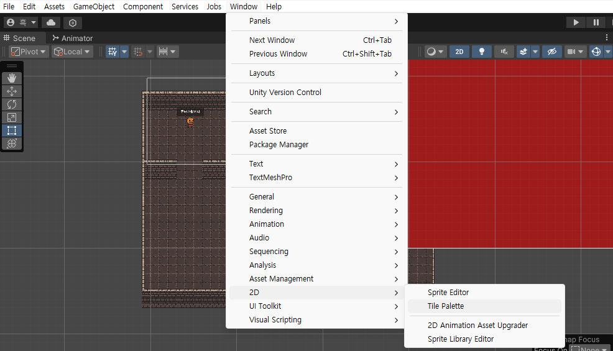
Task: Toggle scene effects layers icon
Action: pos(523,52)
